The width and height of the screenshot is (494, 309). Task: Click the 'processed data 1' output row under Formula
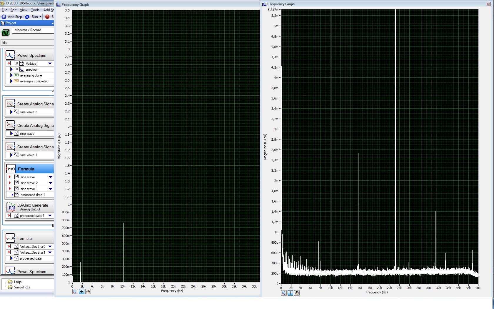point(30,195)
